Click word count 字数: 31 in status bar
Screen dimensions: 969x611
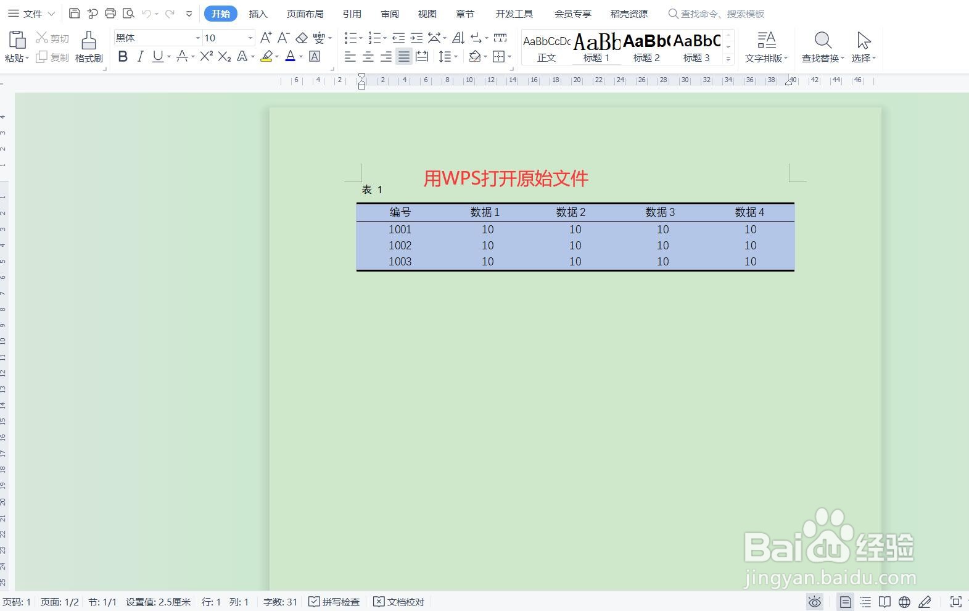(280, 602)
